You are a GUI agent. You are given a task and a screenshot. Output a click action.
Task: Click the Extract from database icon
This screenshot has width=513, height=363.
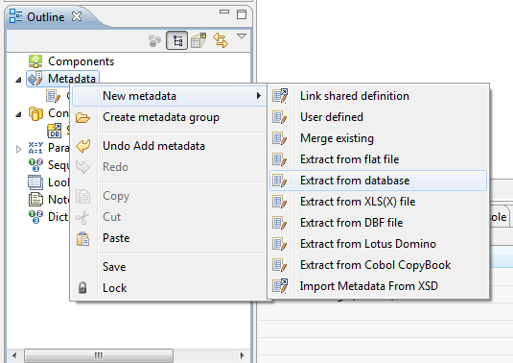[x=280, y=181]
